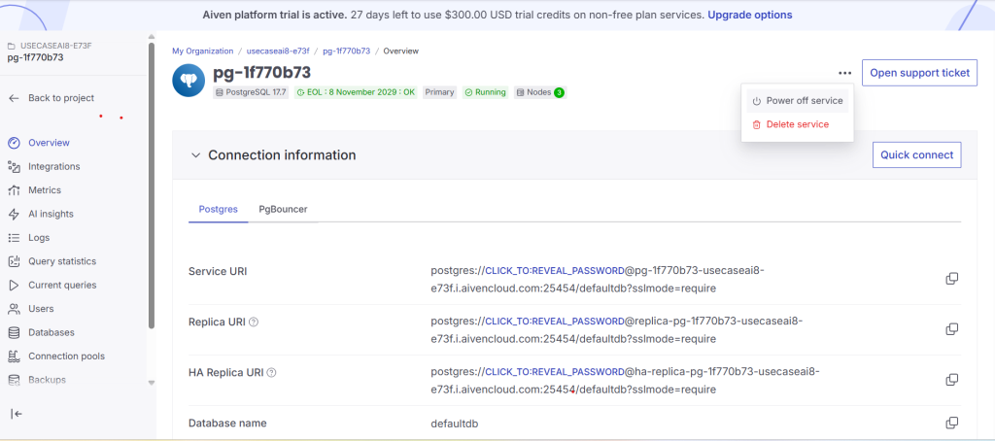Open support ticket button
The height and width of the screenshot is (441, 995).
tap(918, 73)
